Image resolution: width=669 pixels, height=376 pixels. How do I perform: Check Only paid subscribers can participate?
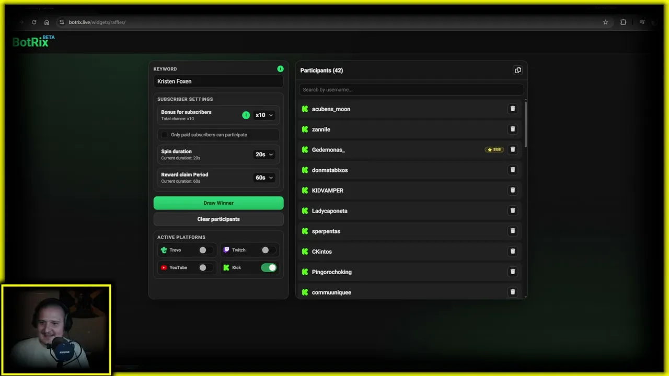coord(165,135)
